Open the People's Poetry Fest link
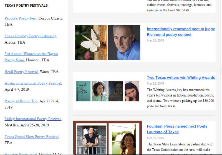 (21, 18)
